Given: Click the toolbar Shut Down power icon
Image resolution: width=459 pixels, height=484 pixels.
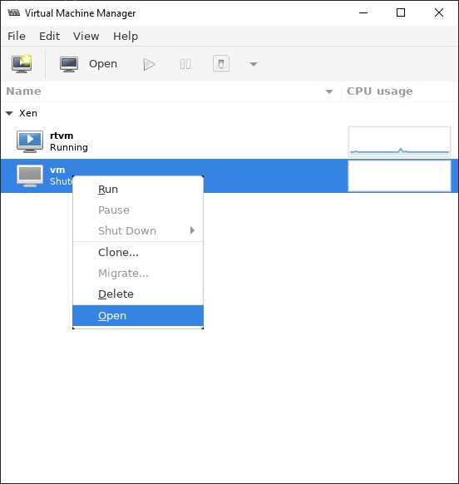Looking at the screenshot, I should tap(221, 64).
